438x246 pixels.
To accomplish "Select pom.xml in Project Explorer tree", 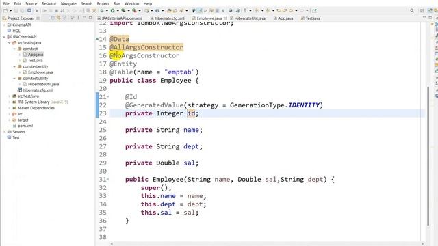I will pos(25,126).
